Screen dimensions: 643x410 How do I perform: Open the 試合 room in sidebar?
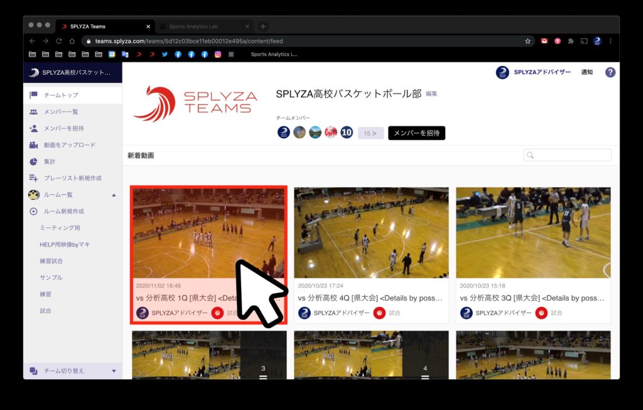(x=45, y=311)
